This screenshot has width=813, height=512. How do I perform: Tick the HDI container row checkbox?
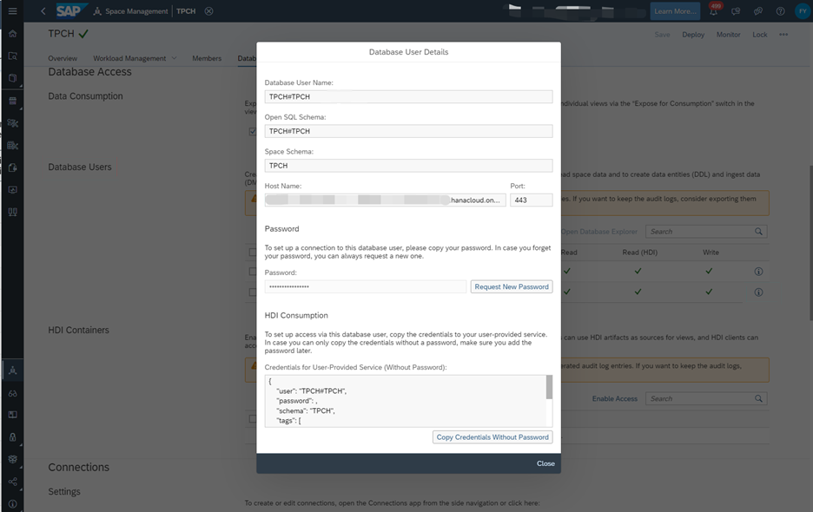point(253,418)
